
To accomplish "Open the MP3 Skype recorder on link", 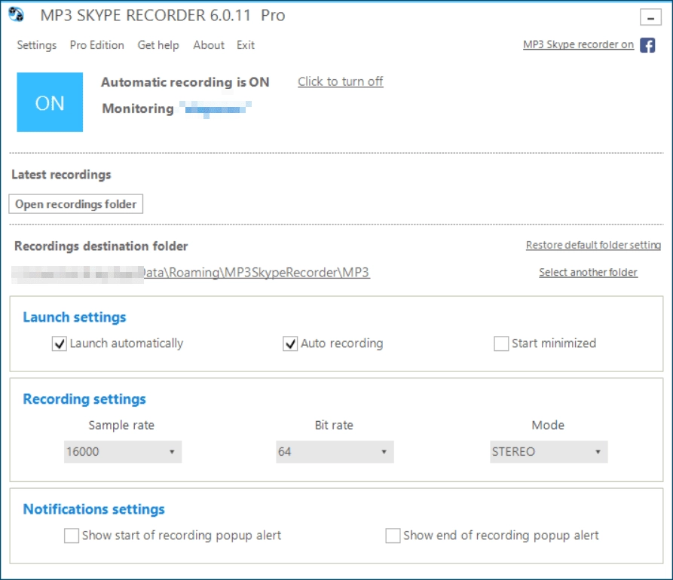I will coord(578,44).
